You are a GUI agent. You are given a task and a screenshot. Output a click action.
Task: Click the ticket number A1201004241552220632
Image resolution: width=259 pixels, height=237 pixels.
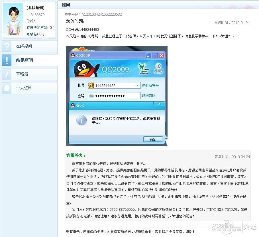[102, 15]
